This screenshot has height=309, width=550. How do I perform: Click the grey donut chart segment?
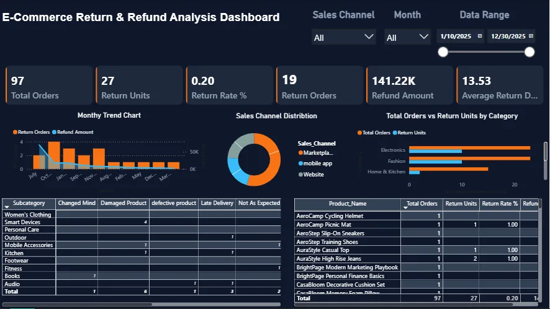(238, 145)
